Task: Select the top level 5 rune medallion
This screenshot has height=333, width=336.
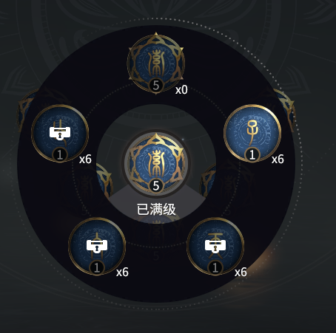Action: [156, 63]
